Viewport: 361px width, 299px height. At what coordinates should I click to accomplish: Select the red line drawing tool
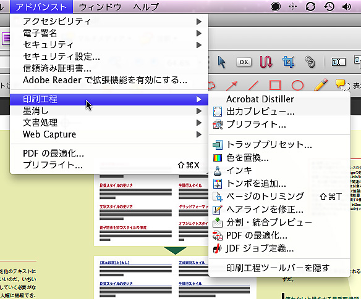click(253, 86)
